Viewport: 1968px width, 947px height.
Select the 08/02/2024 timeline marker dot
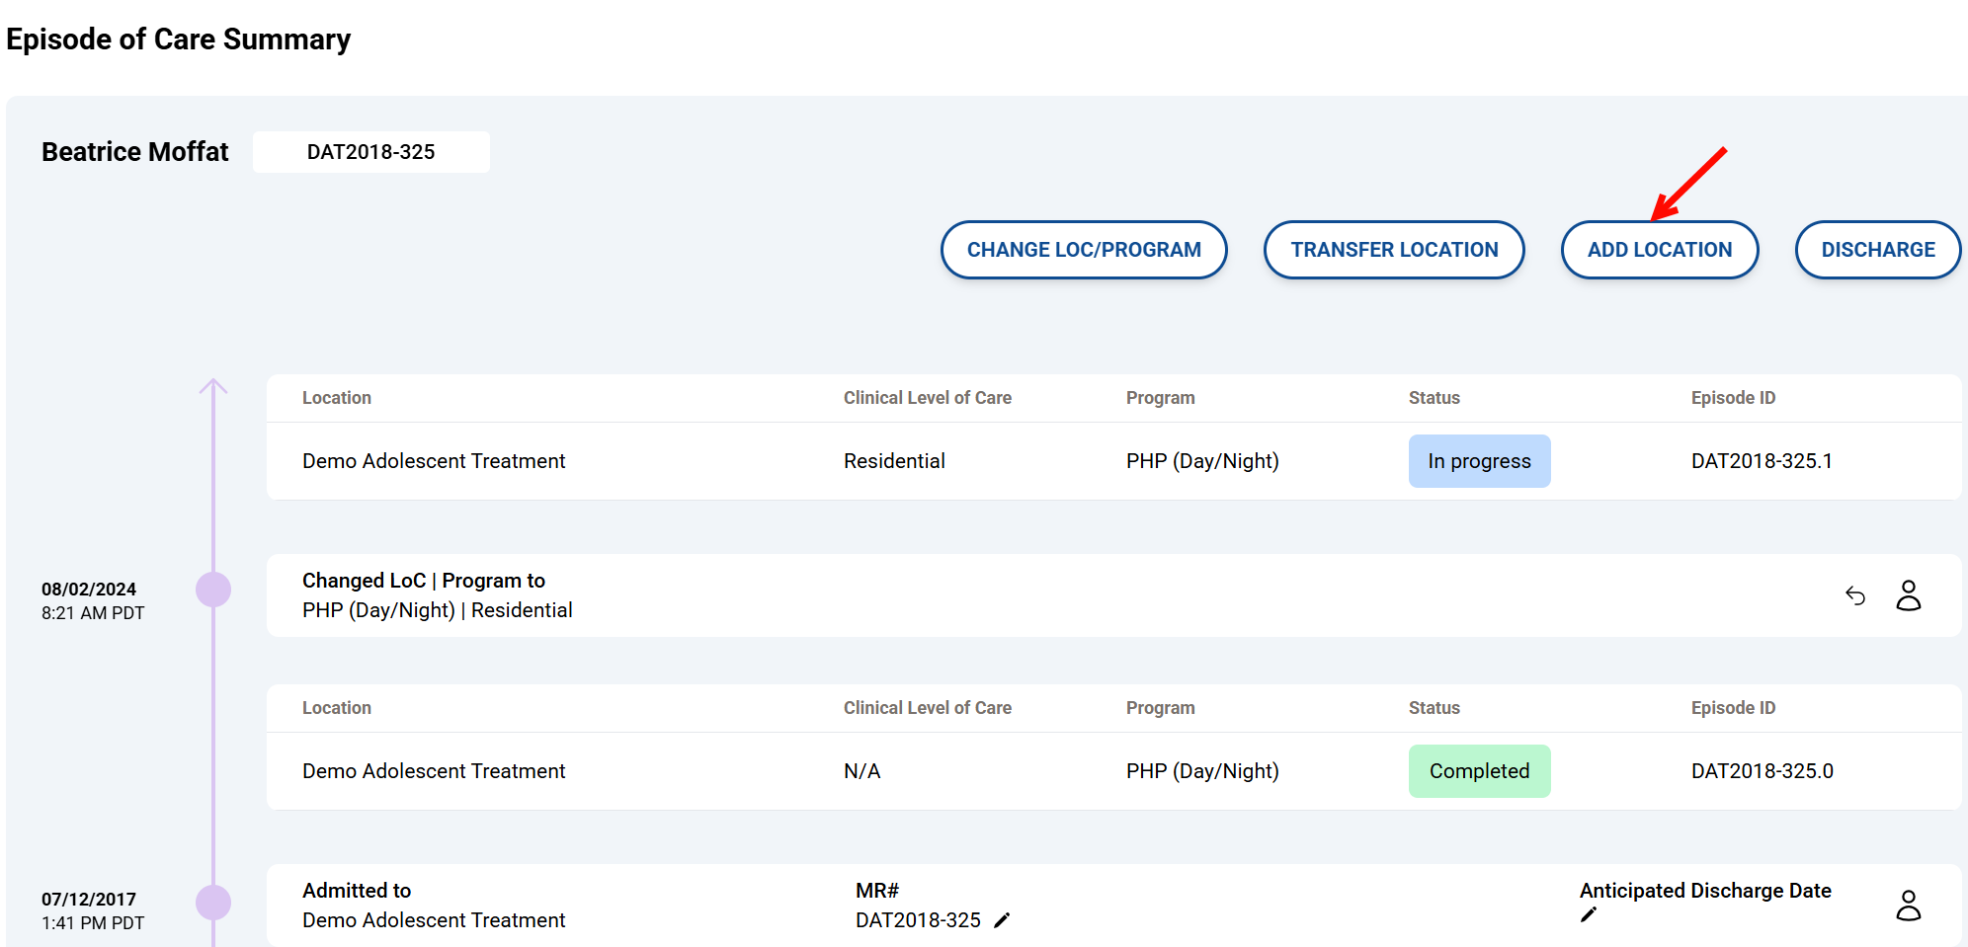(x=213, y=590)
